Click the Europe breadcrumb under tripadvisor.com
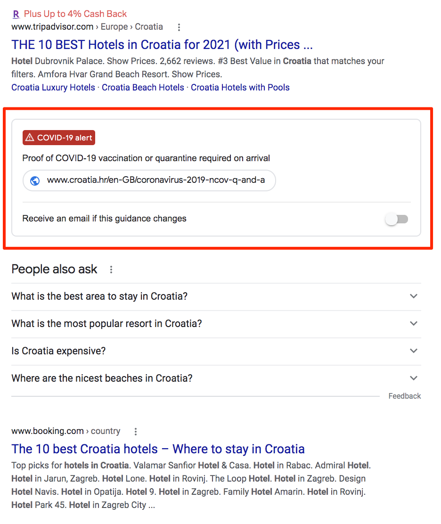 114,27
